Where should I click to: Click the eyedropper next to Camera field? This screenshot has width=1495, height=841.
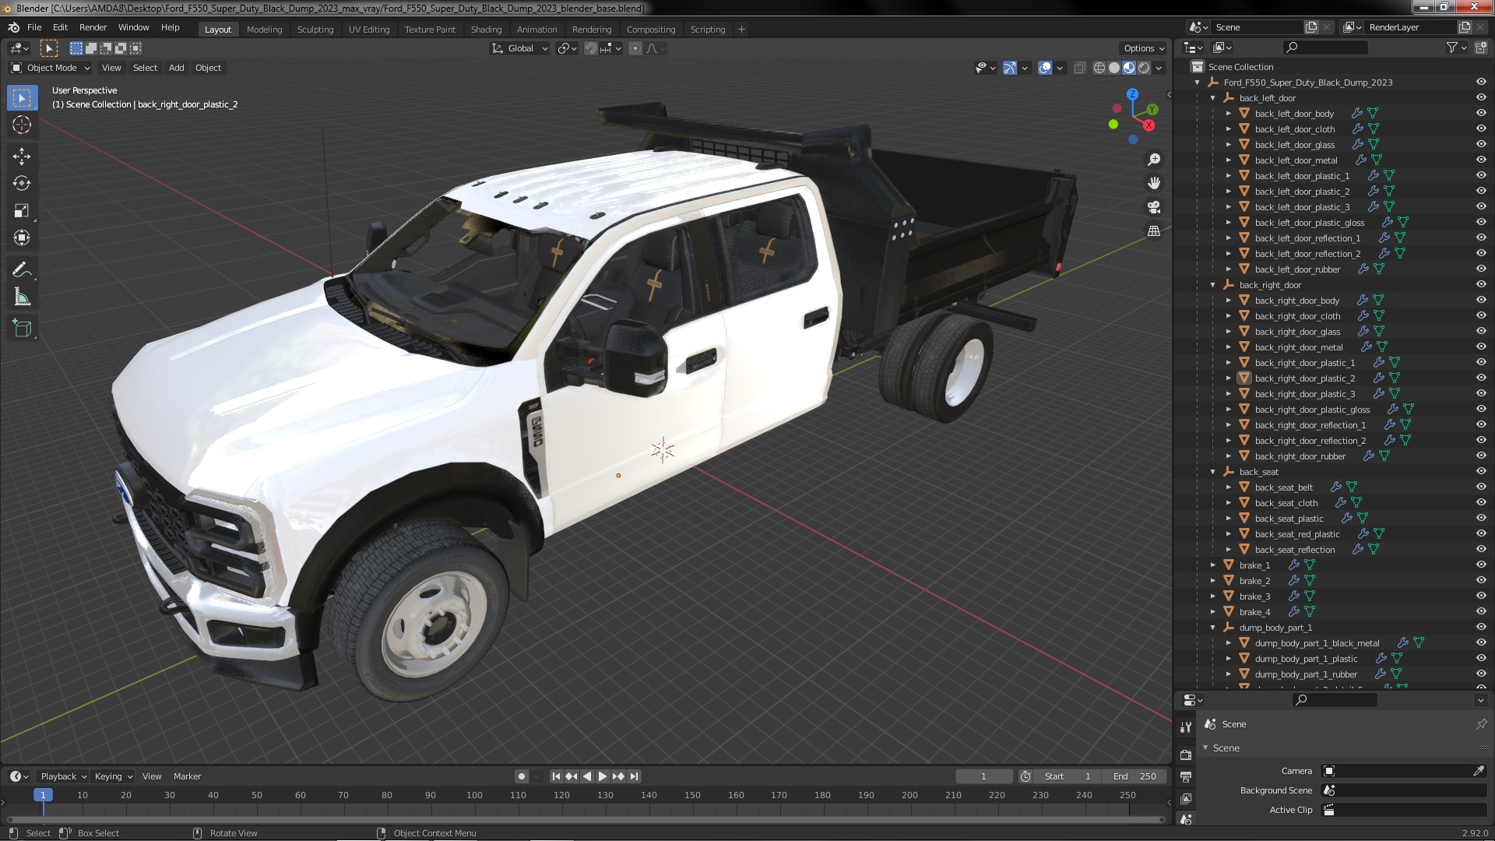click(x=1479, y=771)
